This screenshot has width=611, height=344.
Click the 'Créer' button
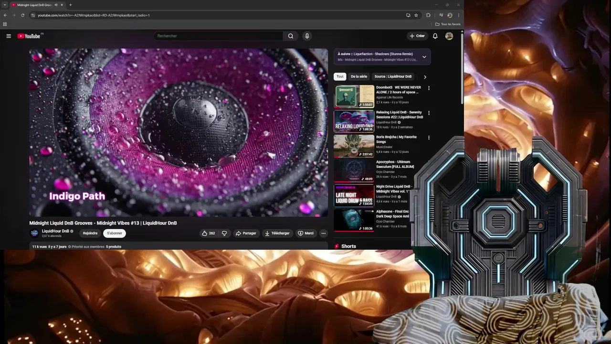tap(417, 36)
